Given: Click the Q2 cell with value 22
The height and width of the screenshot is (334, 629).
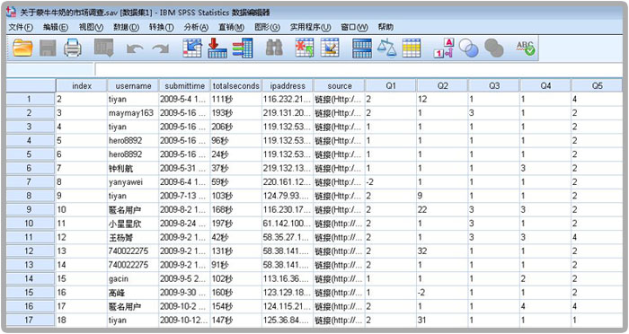Looking at the screenshot, I should coord(442,210).
